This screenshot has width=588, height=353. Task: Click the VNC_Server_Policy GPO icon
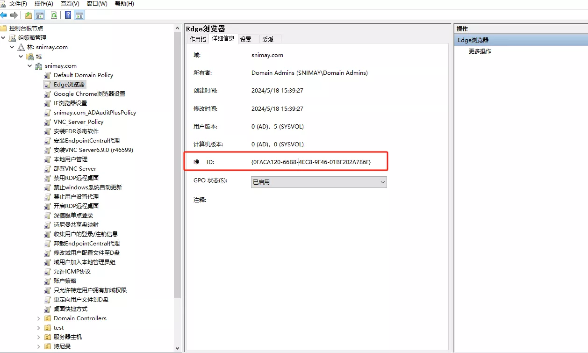click(x=47, y=122)
